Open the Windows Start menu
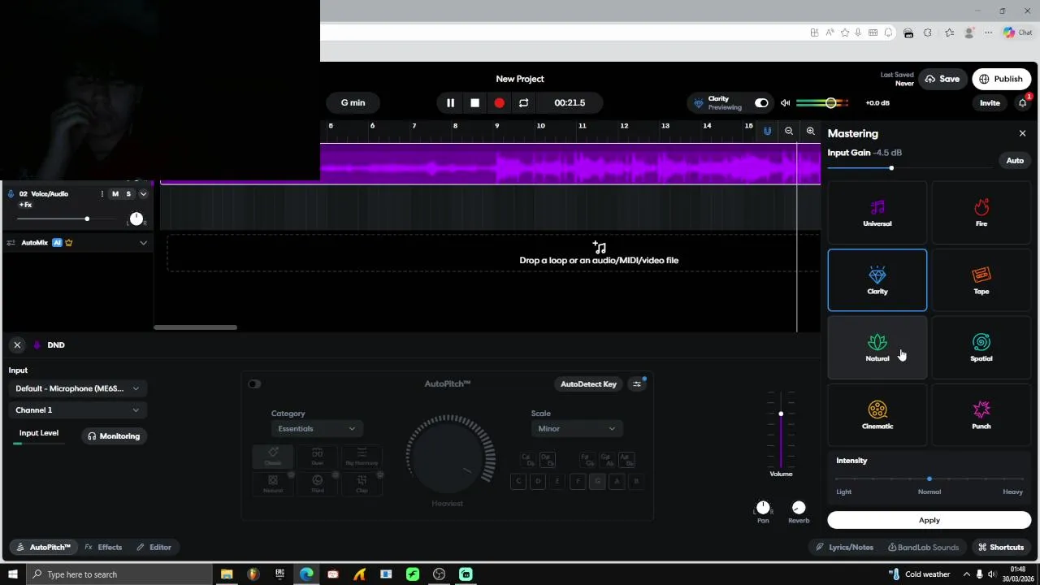The width and height of the screenshot is (1040, 585). pyautogui.click(x=13, y=574)
